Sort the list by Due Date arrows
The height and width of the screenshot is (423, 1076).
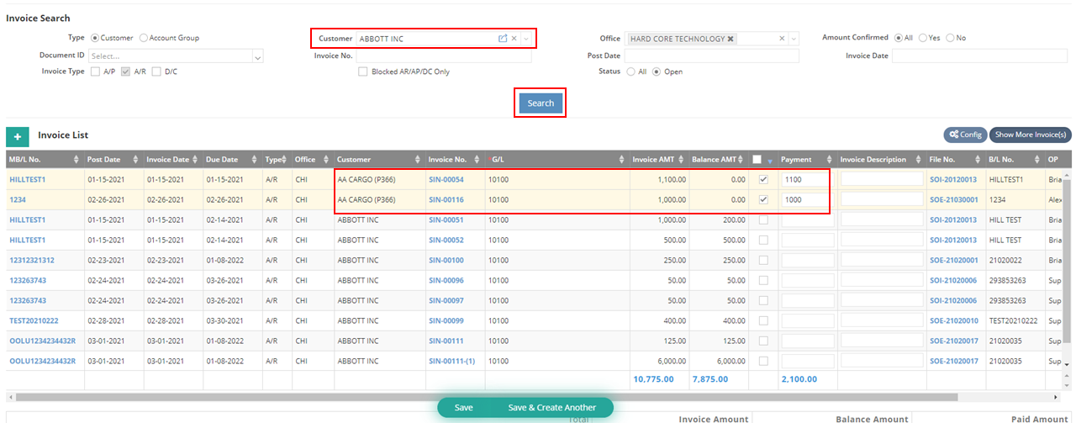tap(254, 160)
